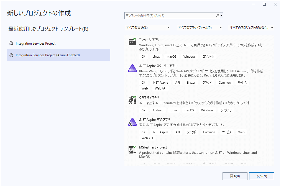Click the .NET Aspire empty app icon
The image size is (281, 187).
(132, 122)
